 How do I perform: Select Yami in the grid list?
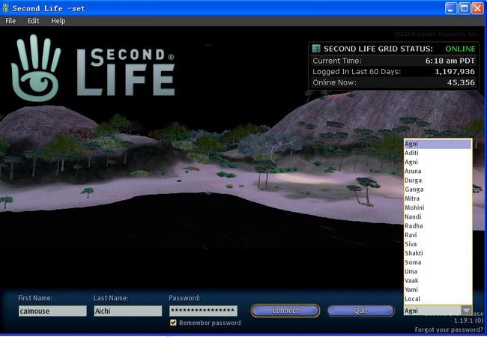click(438, 290)
